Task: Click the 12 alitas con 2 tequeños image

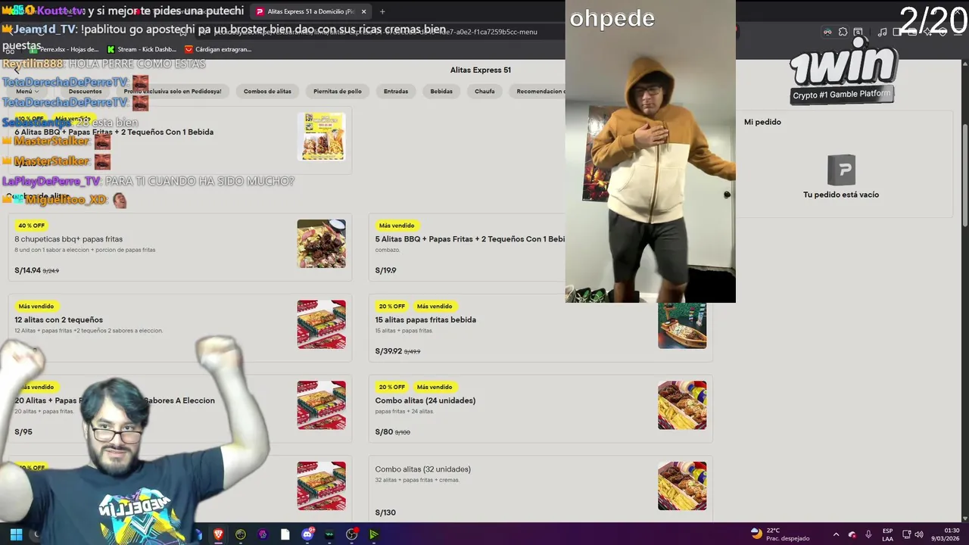Action: 321,324
